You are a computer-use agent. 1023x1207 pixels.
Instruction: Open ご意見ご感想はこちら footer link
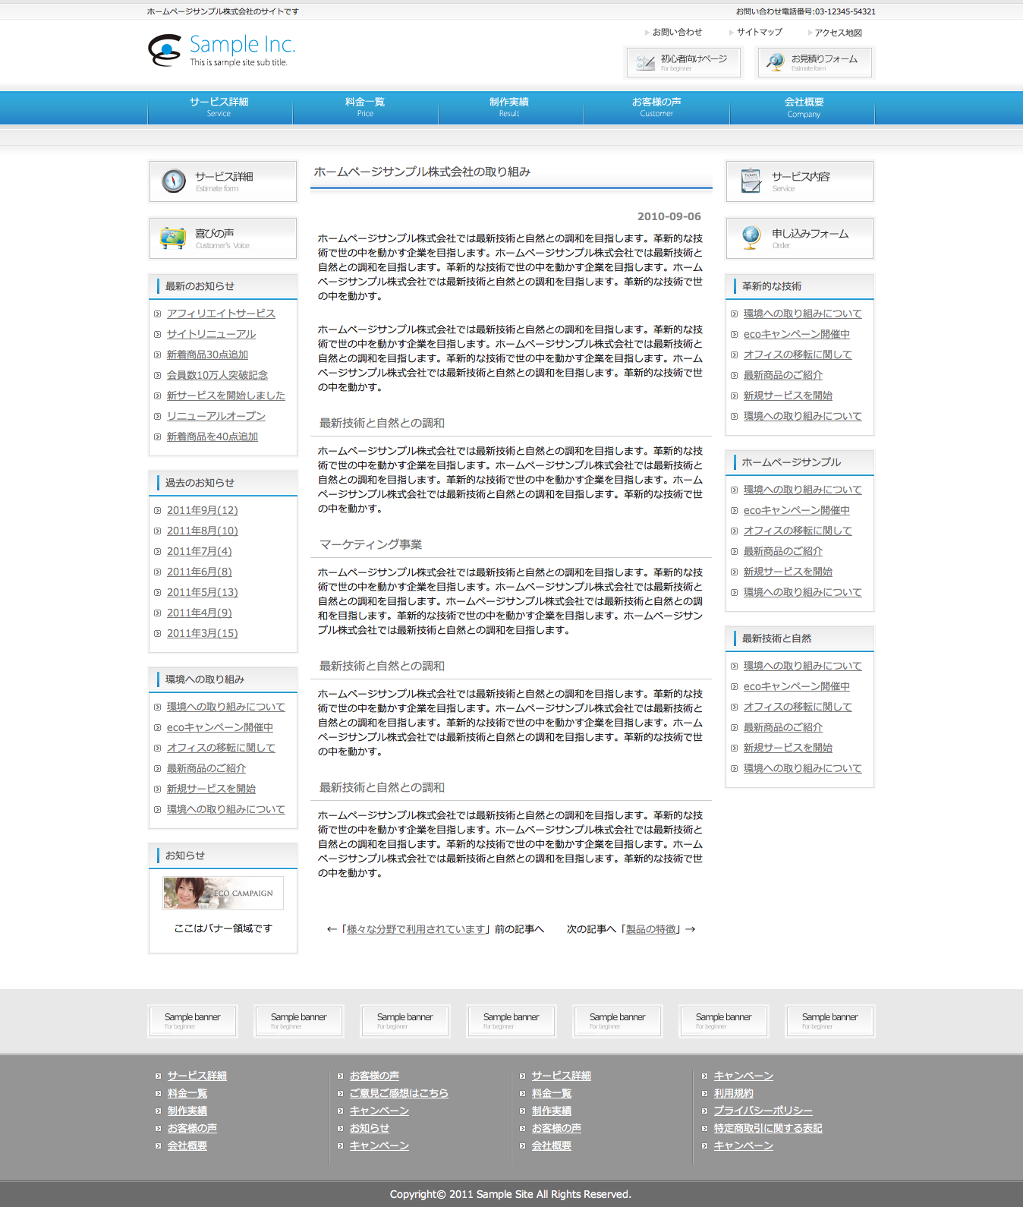pyautogui.click(x=398, y=1093)
